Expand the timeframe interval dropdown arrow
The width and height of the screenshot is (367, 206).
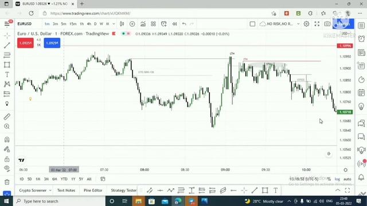point(114,24)
